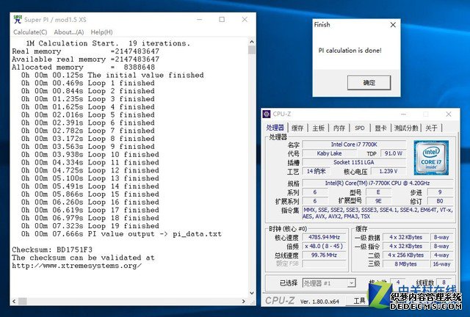Click Super PI horizontal scrollbar left arrow

14,301
